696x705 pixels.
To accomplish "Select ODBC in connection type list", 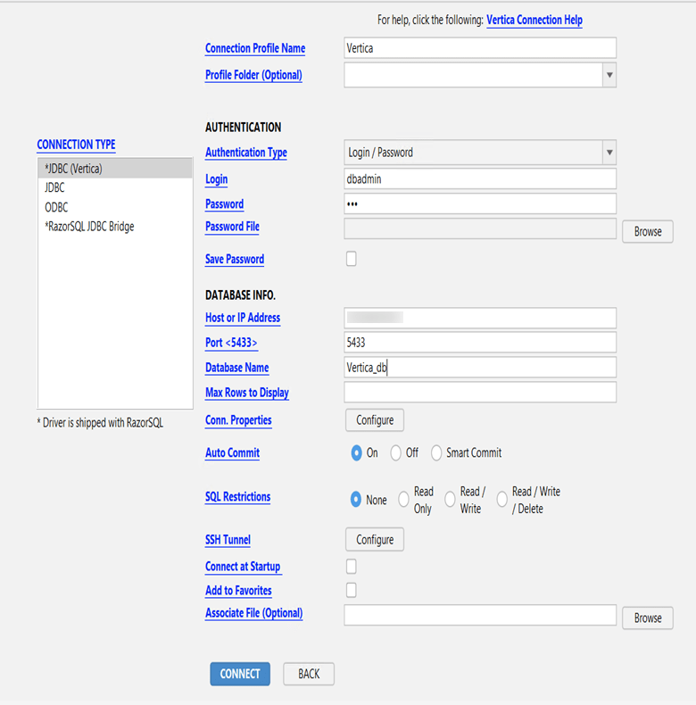I will 56,207.
